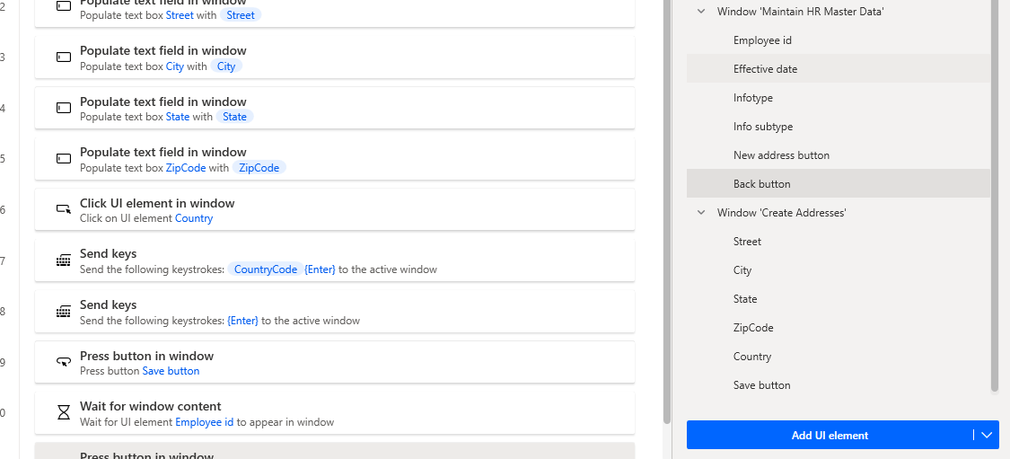This screenshot has width=1010, height=459.
Task: Open the State text box link in the step
Action: pos(178,117)
